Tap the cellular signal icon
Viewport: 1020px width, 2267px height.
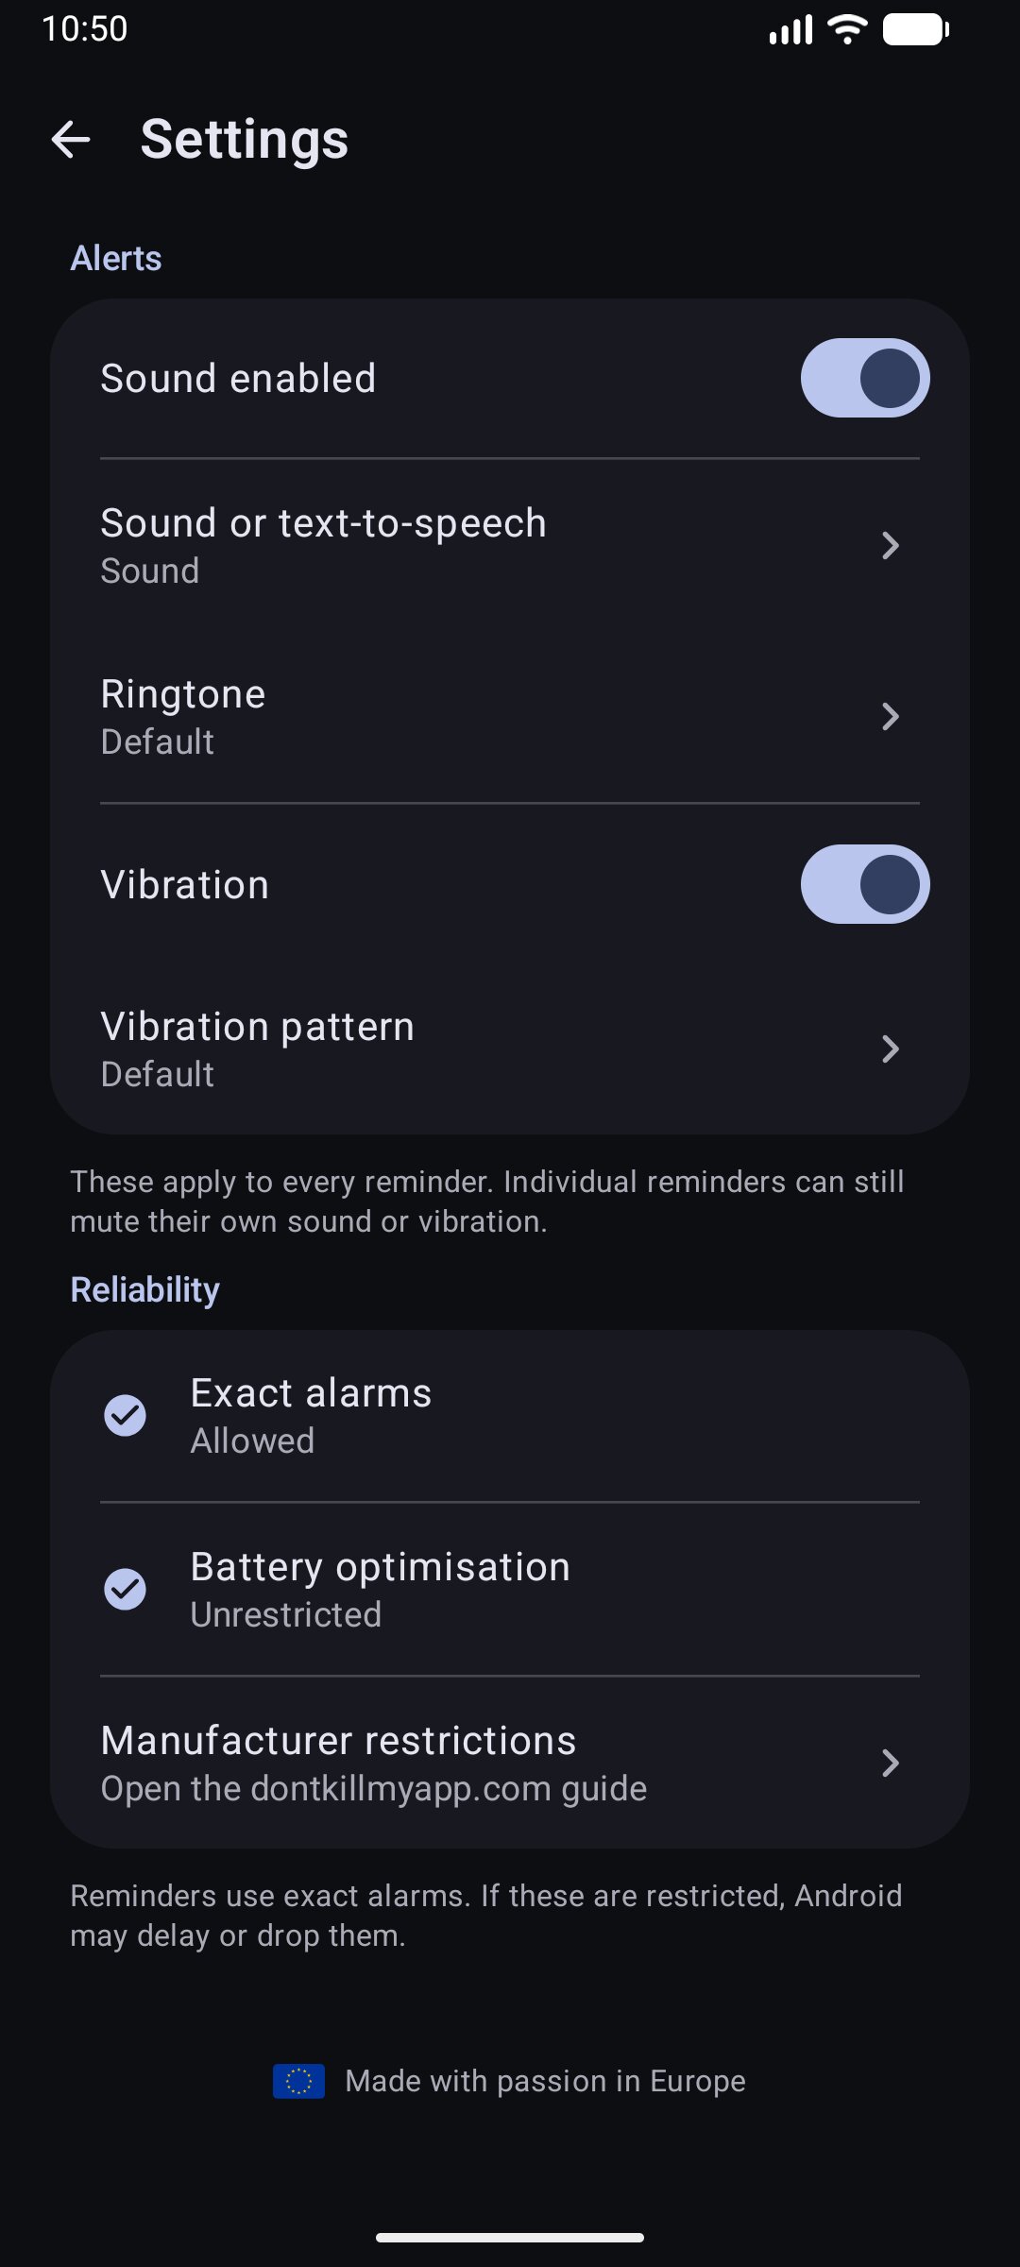(790, 29)
